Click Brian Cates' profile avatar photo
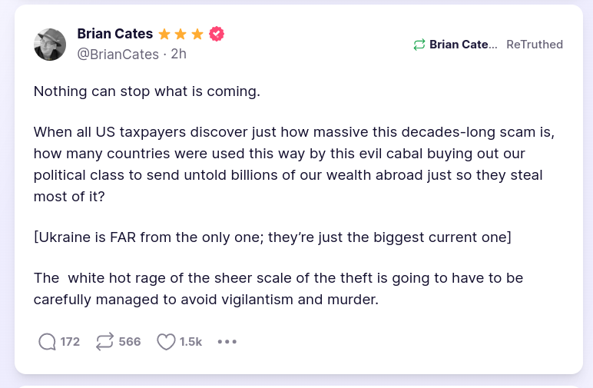Viewport: 593px width, 388px height. [50, 45]
